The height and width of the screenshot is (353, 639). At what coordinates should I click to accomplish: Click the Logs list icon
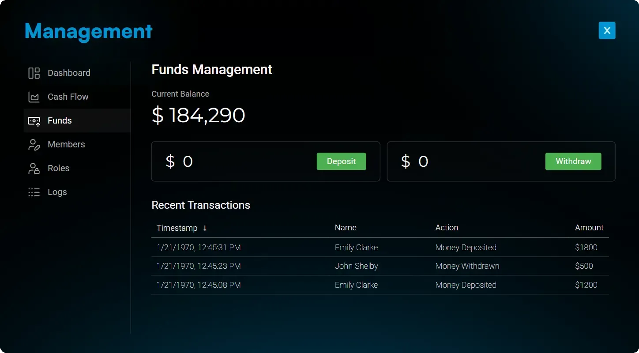point(34,192)
